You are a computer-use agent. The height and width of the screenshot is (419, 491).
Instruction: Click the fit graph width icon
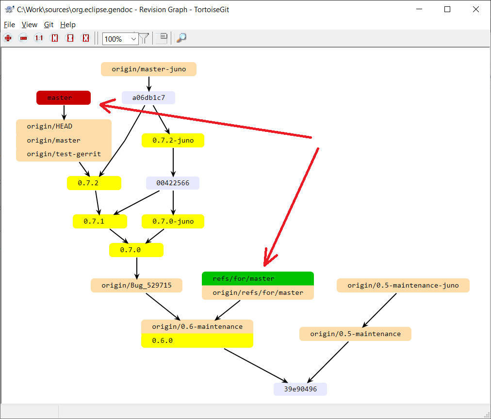(70, 38)
